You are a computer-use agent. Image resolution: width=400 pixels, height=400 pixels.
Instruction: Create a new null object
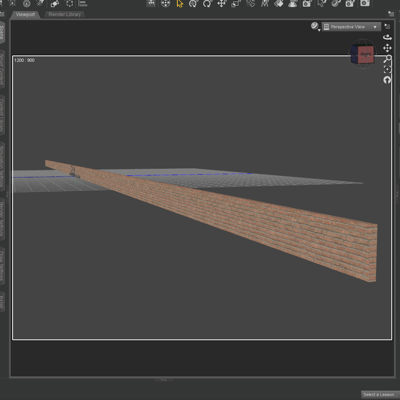click(69, 3)
